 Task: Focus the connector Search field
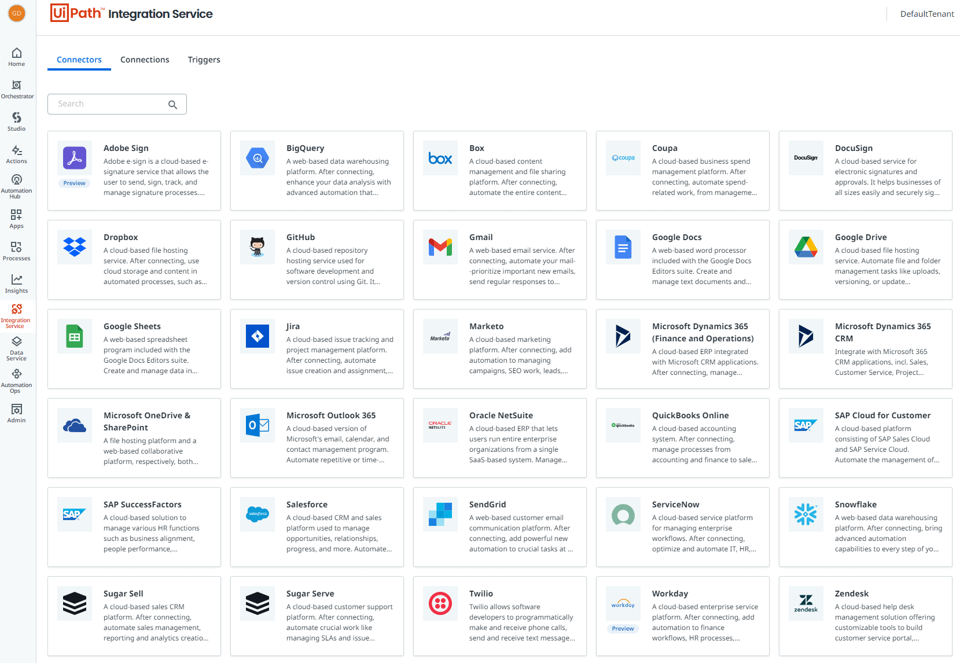click(117, 104)
